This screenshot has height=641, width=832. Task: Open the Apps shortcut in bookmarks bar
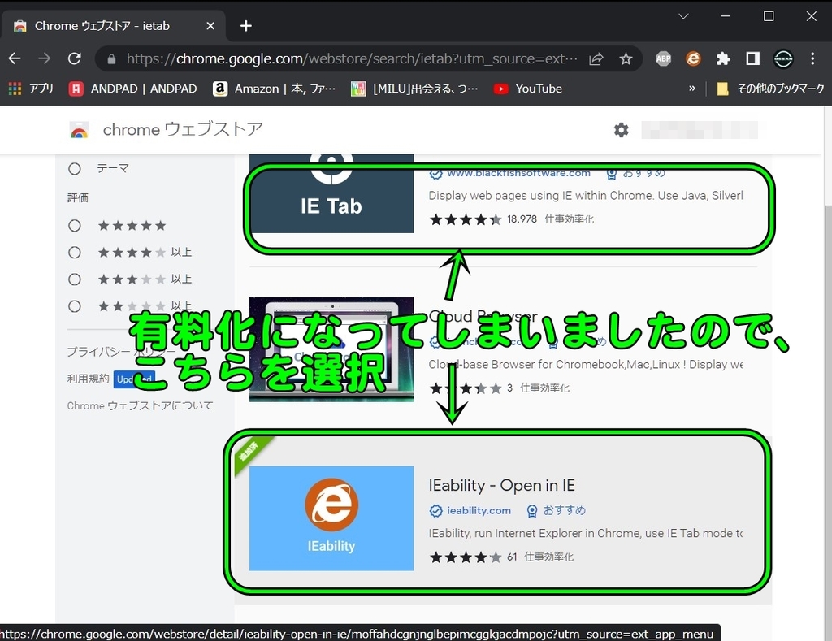[31, 89]
